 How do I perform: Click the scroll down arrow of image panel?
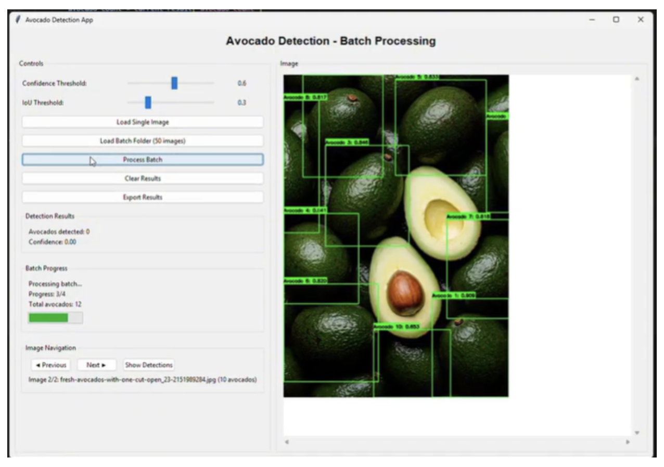point(636,432)
